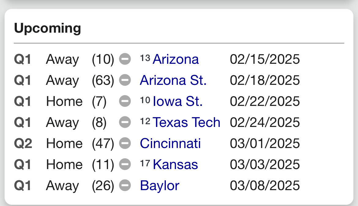358x206 pixels.
Task: Click the 02/15/2025 game date
Action: pos(265,59)
